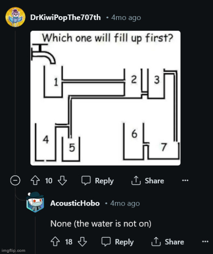The height and width of the screenshot is (254, 213).
Task: Click the 4mo ago timestamp on AcousticHobo's reply
Action: click(125, 203)
